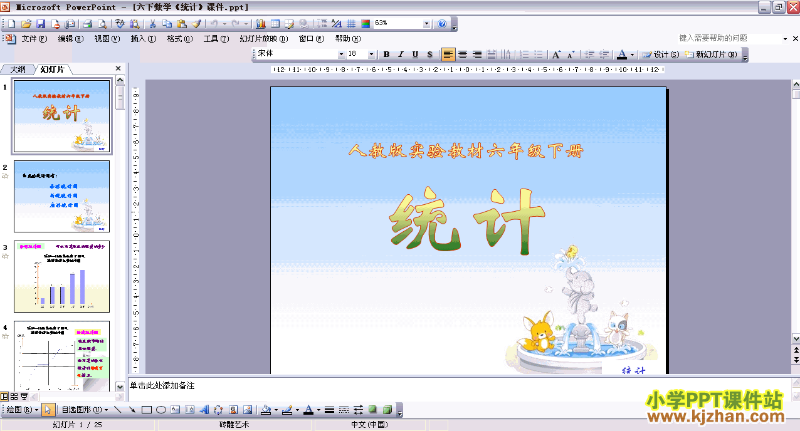Print the presentation
The image size is (800, 431).
pyautogui.click(x=88, y=24)
